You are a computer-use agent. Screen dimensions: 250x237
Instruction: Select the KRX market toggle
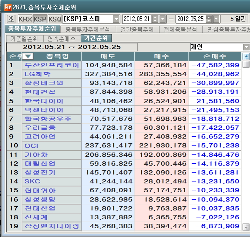[25, 19]
